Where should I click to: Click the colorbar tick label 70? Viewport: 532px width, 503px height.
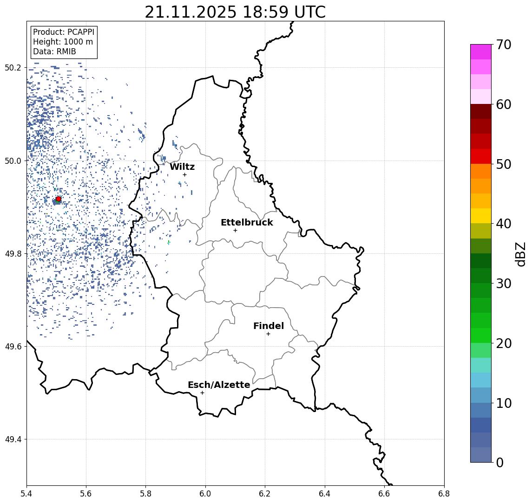point(504,45)
